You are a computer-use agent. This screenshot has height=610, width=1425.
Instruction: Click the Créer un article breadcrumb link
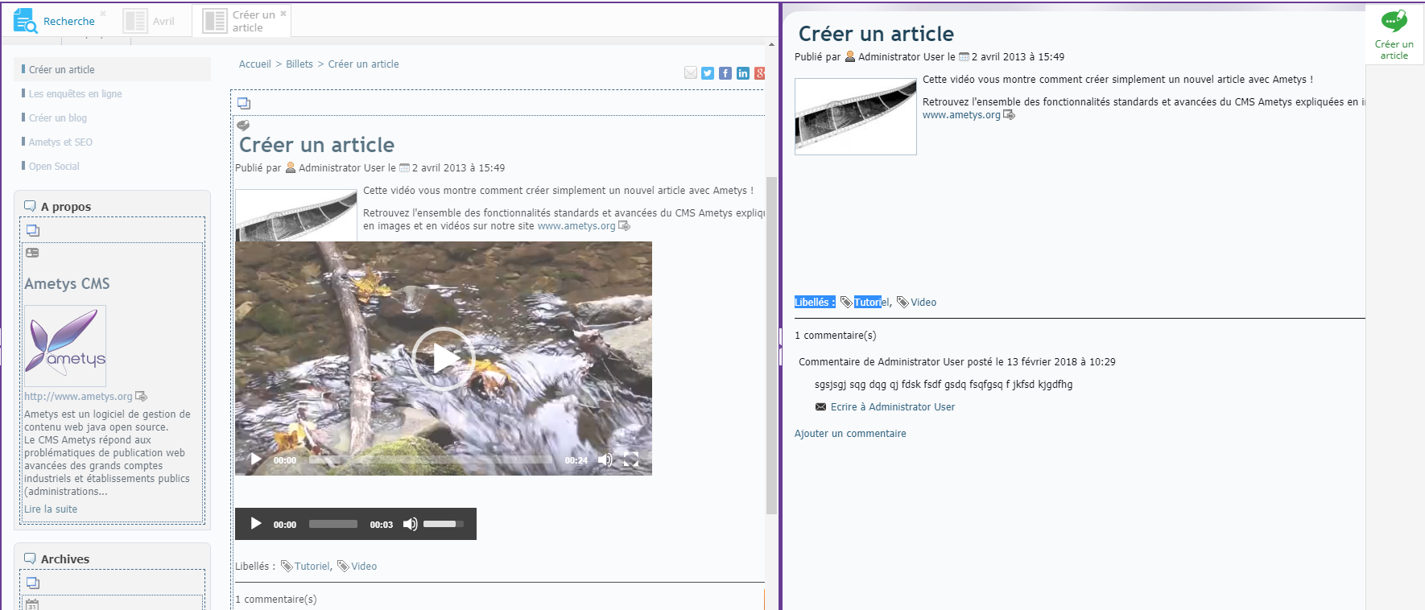[363, 64]
